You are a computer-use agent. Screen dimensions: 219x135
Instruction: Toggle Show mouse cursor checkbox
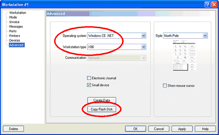[165, 85]
